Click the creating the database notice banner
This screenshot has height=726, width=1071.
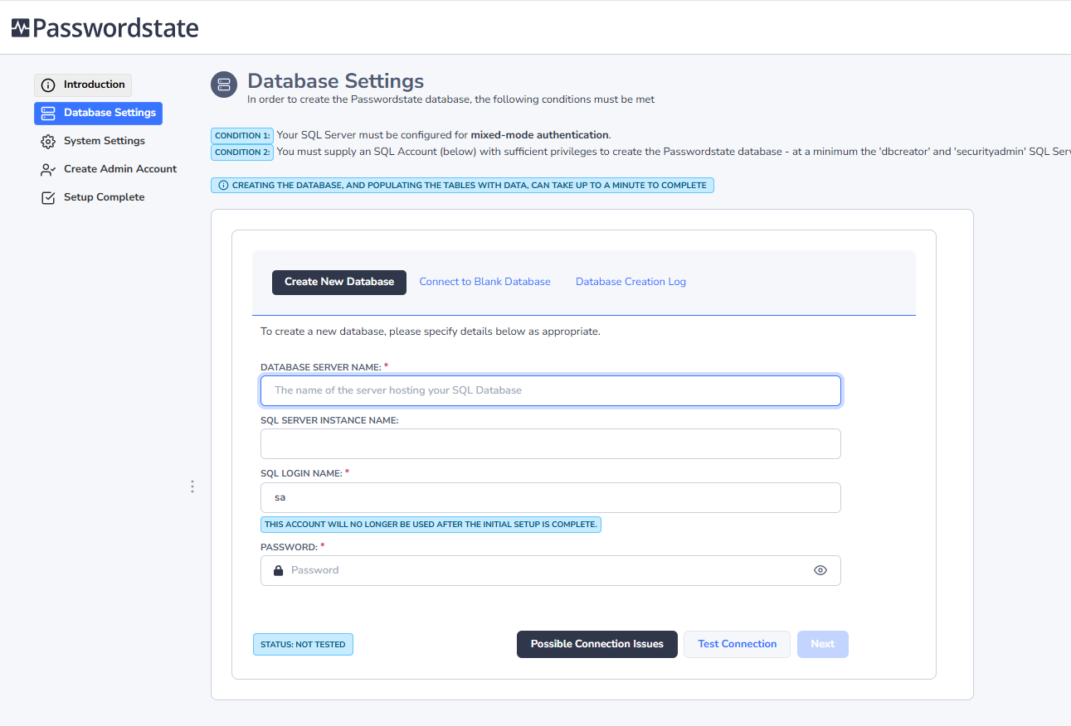pyautogui.click(x=462, y=185)
